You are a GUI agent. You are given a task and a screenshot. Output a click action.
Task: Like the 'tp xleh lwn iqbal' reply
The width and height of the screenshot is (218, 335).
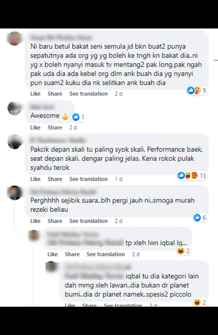(x=53, y=254)
